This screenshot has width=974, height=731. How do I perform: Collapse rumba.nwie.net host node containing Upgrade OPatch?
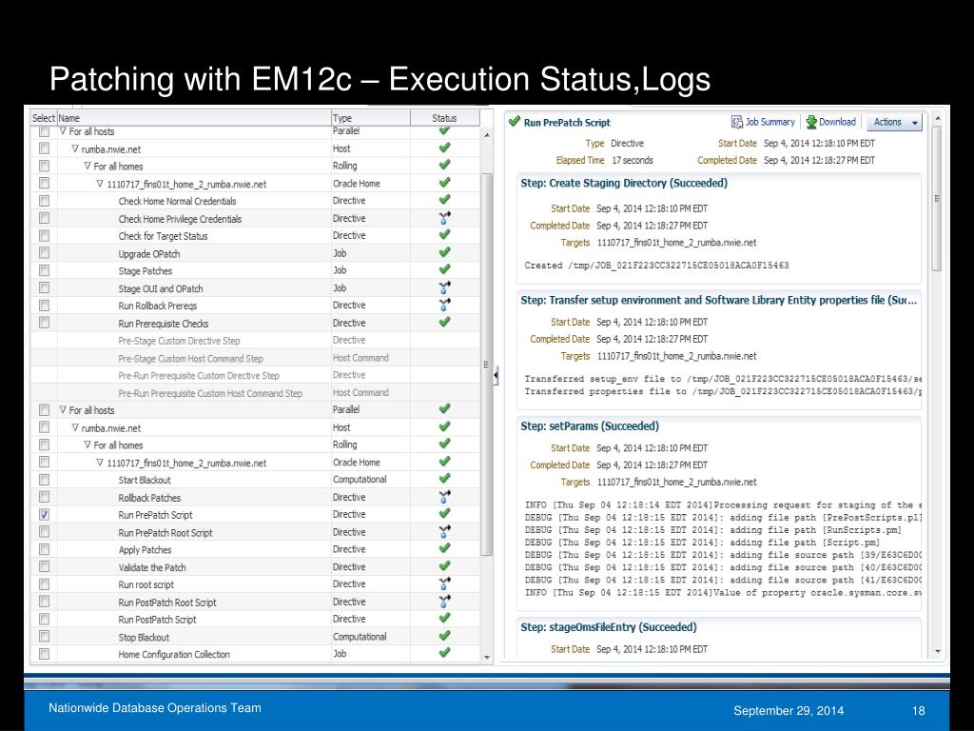pos(75,148)
